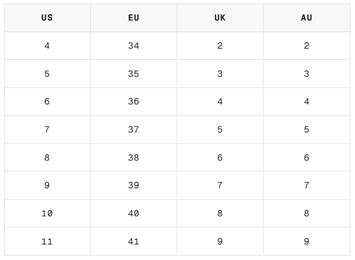Click EU size 41 cell
355x260 pixels.
(x=134, y=241)
